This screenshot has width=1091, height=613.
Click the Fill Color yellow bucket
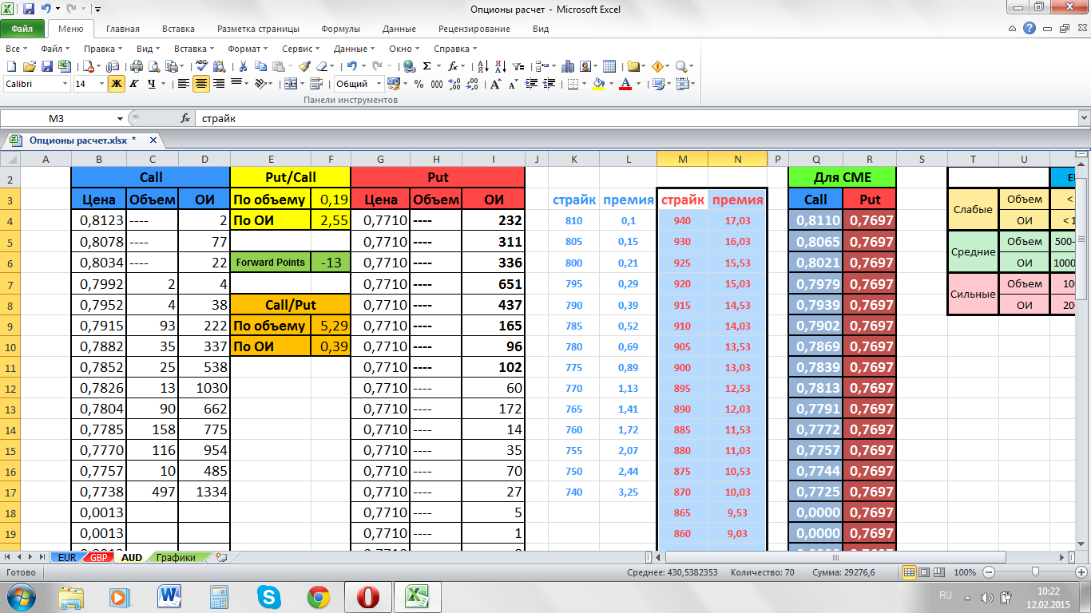pos(598,84)
